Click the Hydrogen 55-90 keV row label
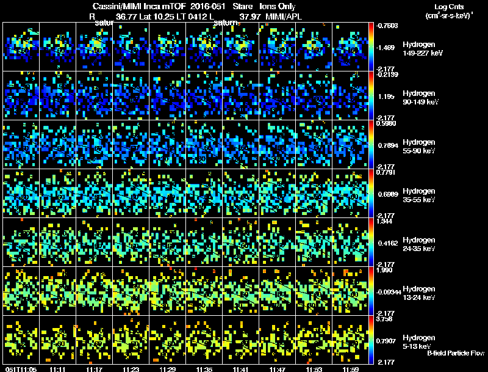 [419, 147]
